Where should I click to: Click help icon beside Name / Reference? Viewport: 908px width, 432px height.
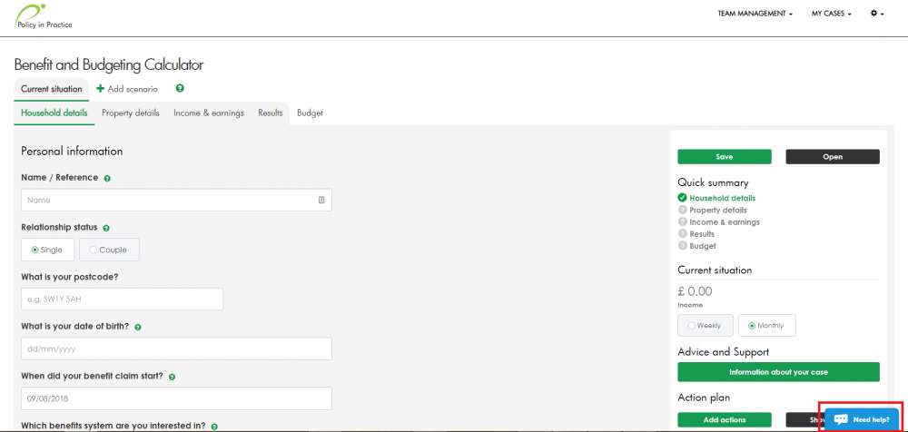coord(107,179)
